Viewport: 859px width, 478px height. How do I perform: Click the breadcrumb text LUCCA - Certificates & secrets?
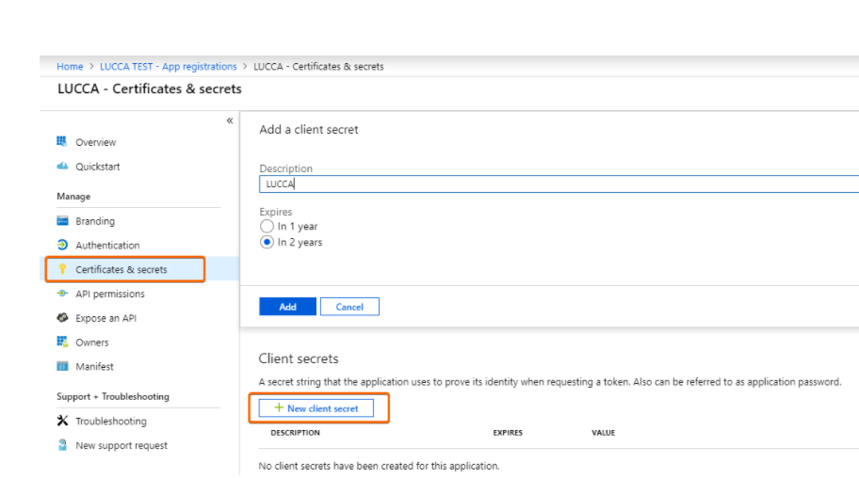(x=318, y=66)
